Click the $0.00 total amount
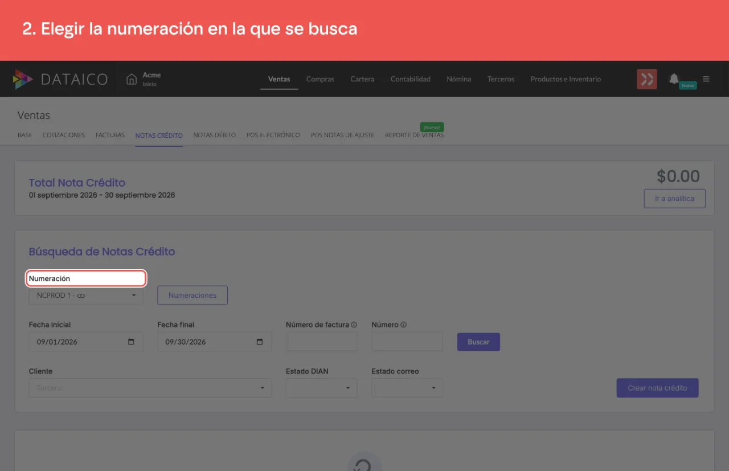The height and width of the screenshot is (471, 729). (678, 176)
